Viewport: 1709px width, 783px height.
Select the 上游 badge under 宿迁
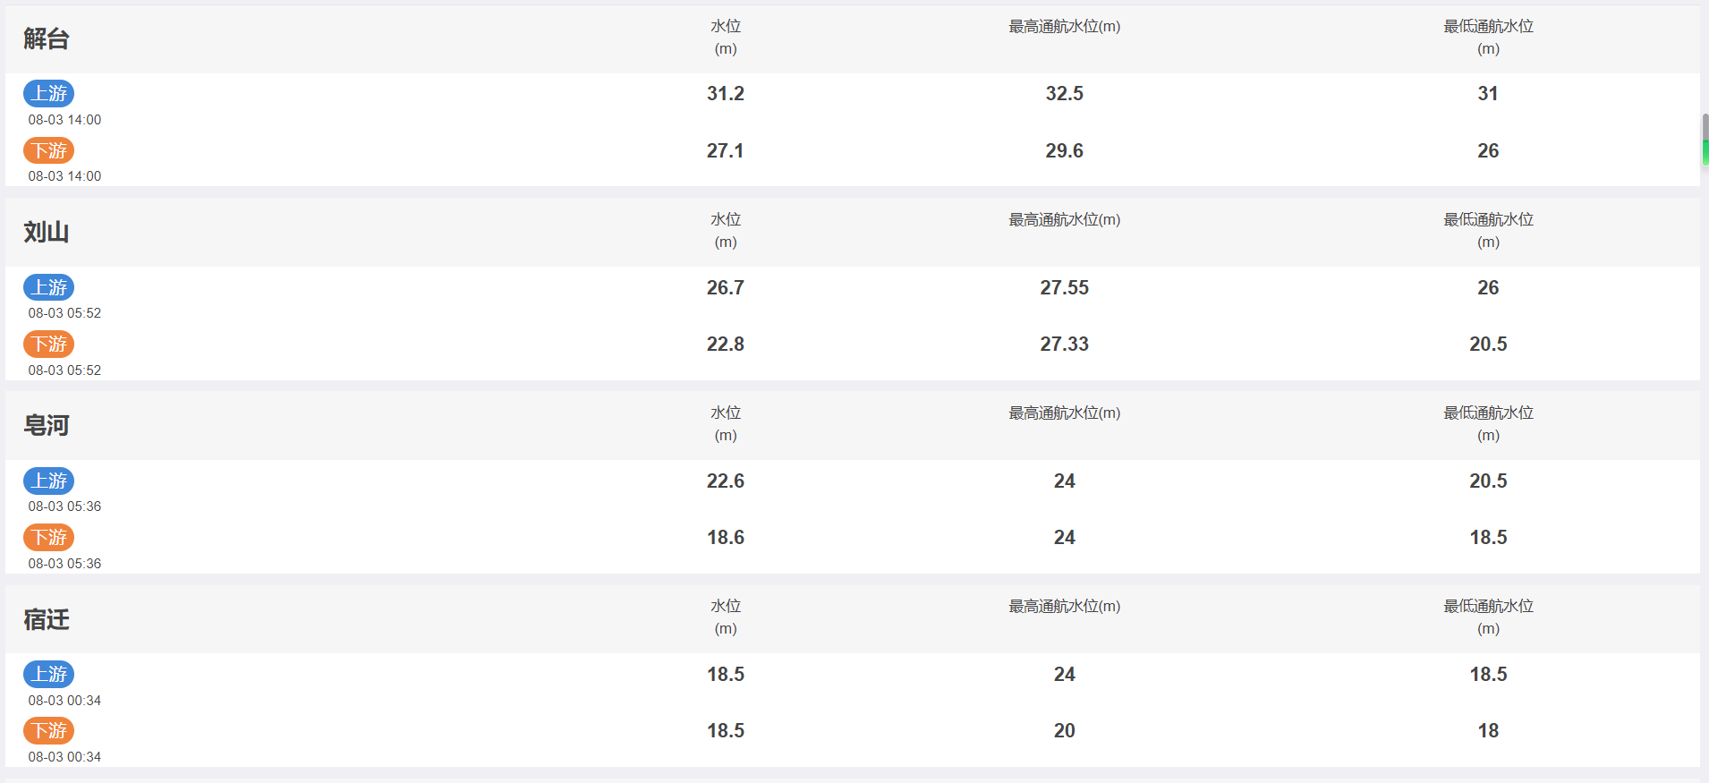pos(49,674)
